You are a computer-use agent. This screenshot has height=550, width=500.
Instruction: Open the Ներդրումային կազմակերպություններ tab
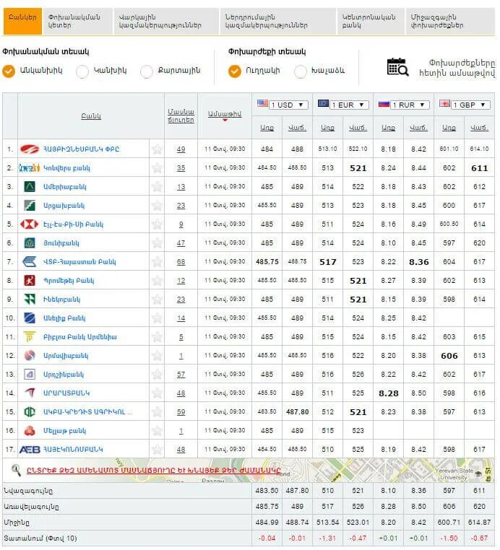[277, 21]
